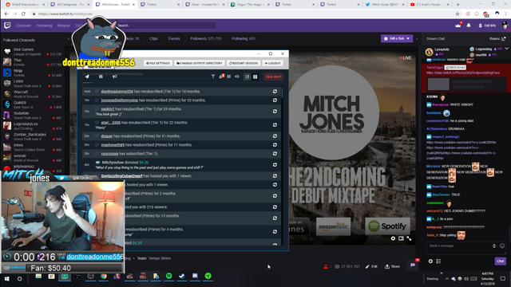
Task: Switch to the Events tab
Action: pos(174,38)
